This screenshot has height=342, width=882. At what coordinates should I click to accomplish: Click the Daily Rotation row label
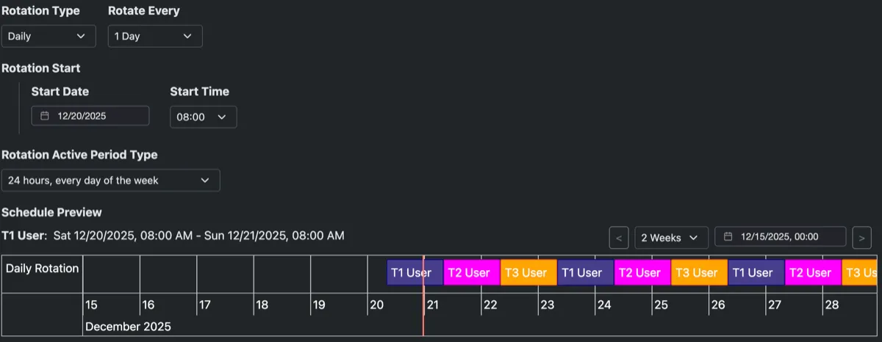[42, 269]
